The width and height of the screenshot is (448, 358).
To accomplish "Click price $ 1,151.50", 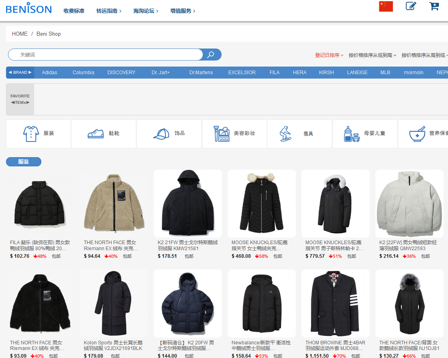I will pyautogui.click(x=317, y=356).
